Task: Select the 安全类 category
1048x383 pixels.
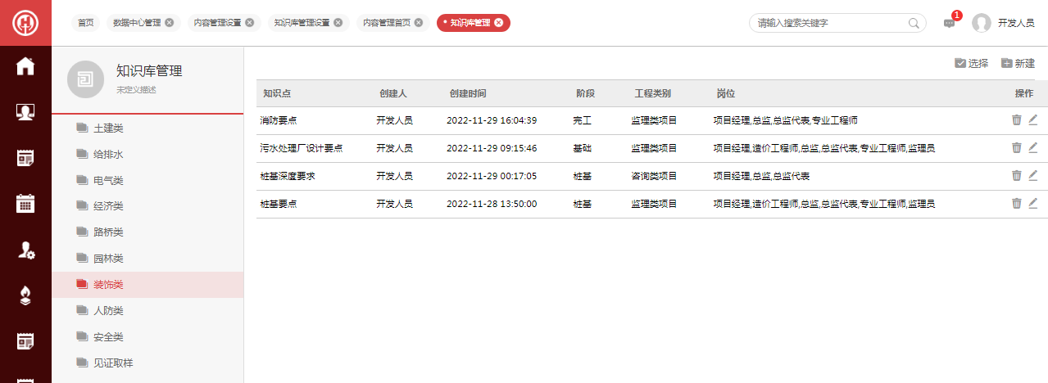Action: (x=147, y=337)
